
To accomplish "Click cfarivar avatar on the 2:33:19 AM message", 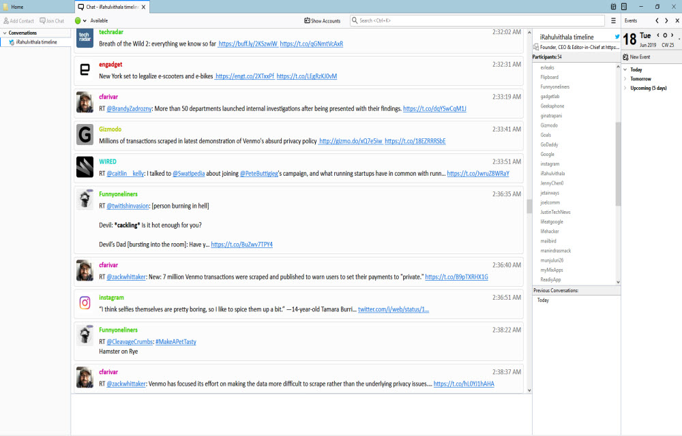I will click(x=85, y=102).
